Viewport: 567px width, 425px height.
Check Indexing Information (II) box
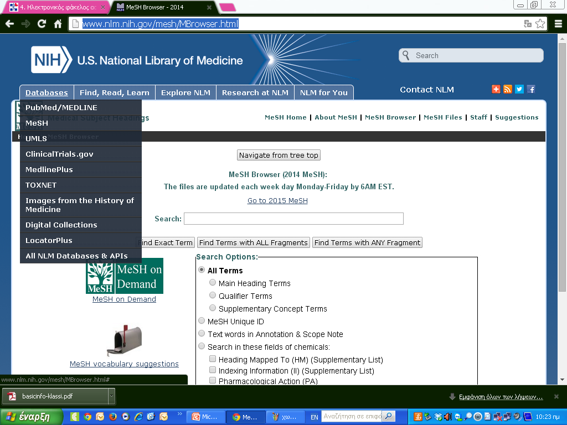pyautogui.click(x=213, y=370)
